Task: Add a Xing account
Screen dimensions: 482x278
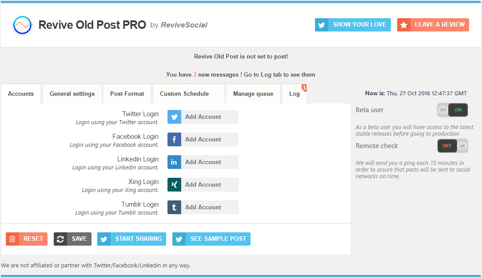Action: (x=203, y=185)
